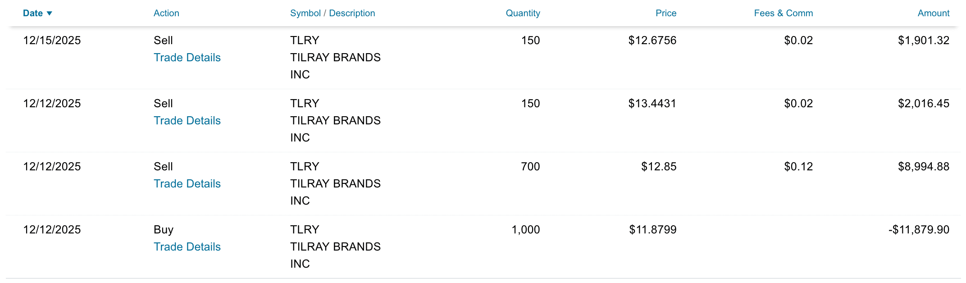Select the -$11,879.90 amount value
The image size is (966, 283).
click(919, 230)
